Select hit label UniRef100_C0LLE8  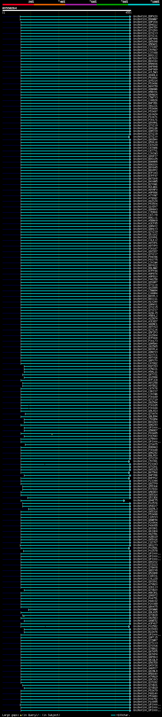[x=145, y=579]
